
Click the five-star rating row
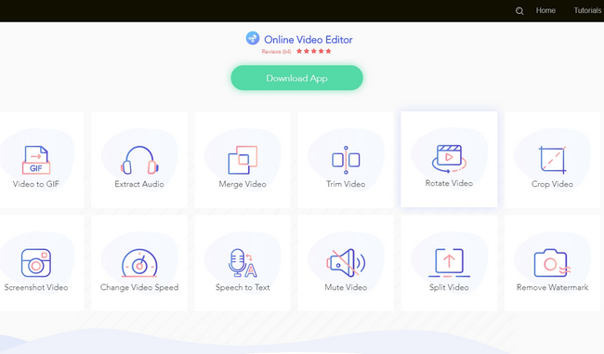coord(313,51)
